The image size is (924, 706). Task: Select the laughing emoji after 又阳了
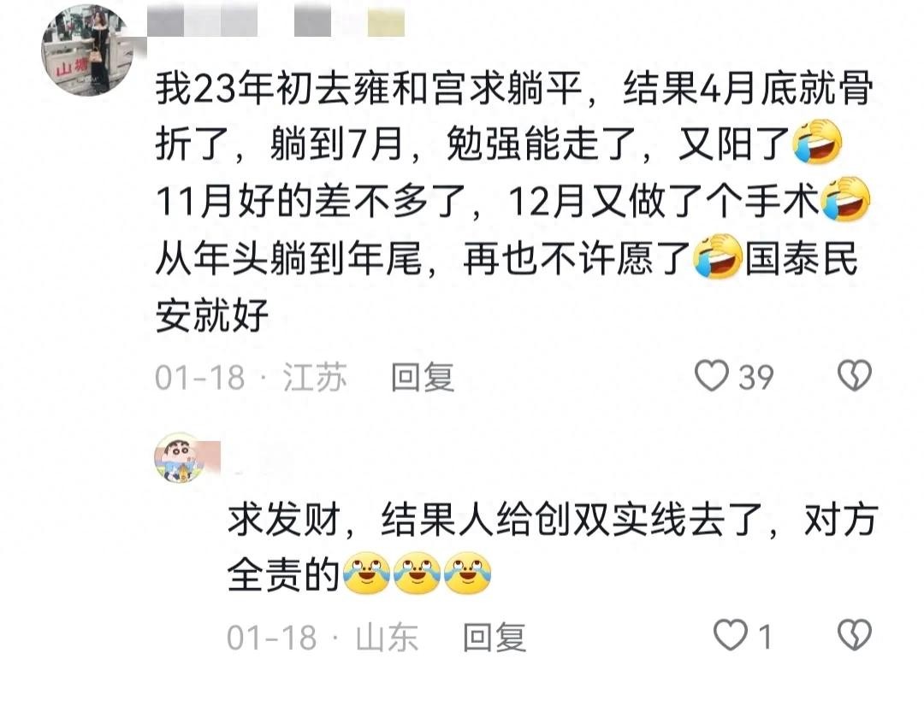point(817,142)
